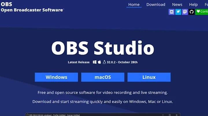
Task: Click the 'Download and start streaming' sentence
Action: 103,102
